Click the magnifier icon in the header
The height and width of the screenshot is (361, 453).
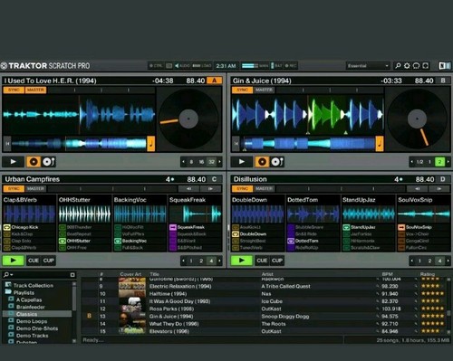[398, 66]
